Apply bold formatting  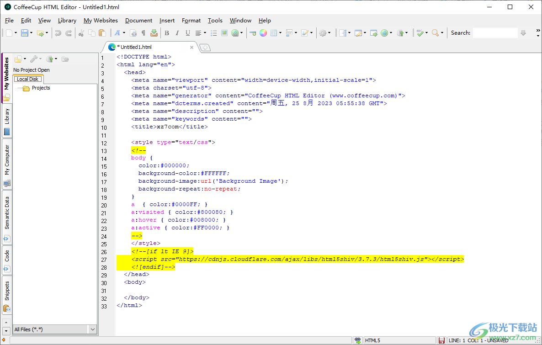click(167, 33)
